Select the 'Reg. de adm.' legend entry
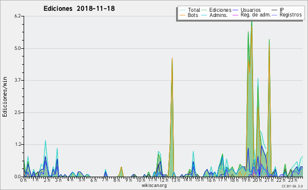The height and width of the screenshot is (190, 308). (x=256, y=15)
